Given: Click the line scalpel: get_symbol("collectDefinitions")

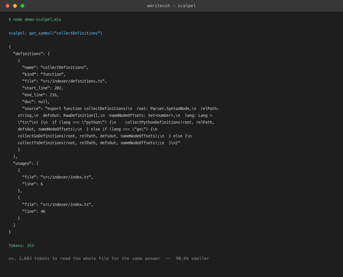Looking at the screenshot, I should click(55, 33).
